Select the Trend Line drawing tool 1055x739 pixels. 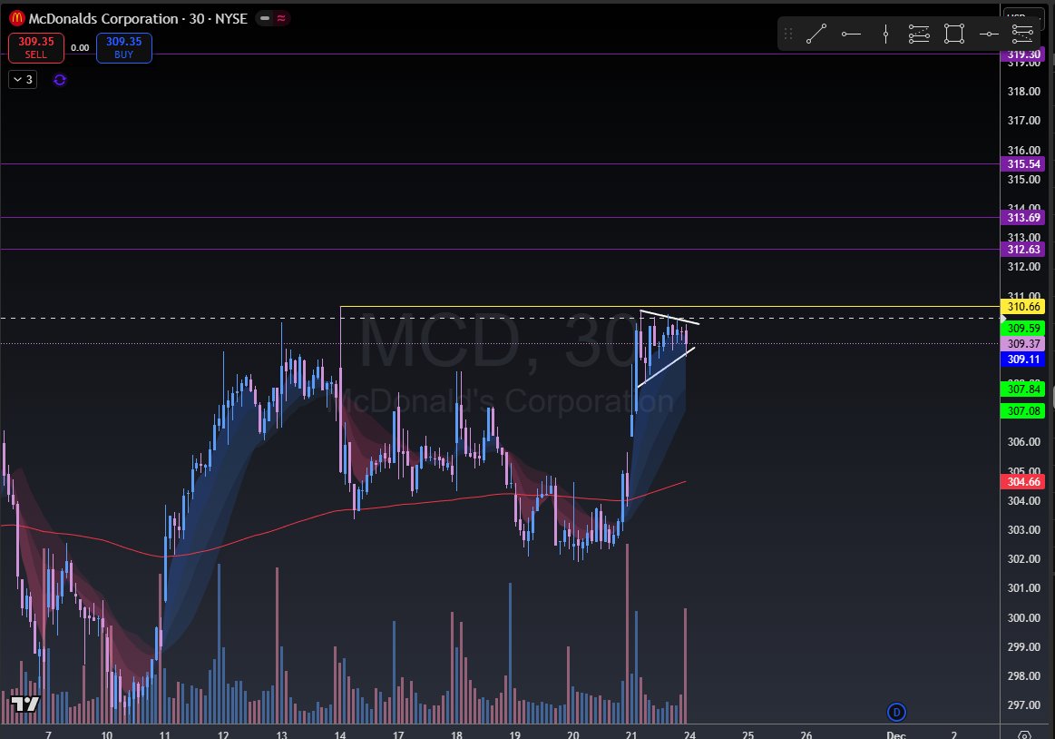pyautogui.click(x=816, y=34)
